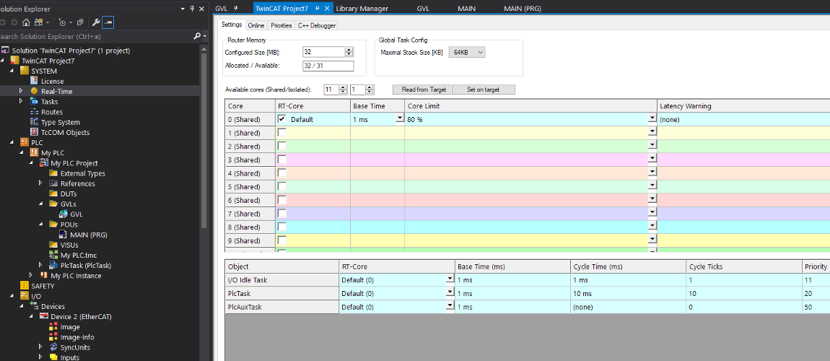Click the Search Solution Explorer field
The image size is (830, 361).
95,36
